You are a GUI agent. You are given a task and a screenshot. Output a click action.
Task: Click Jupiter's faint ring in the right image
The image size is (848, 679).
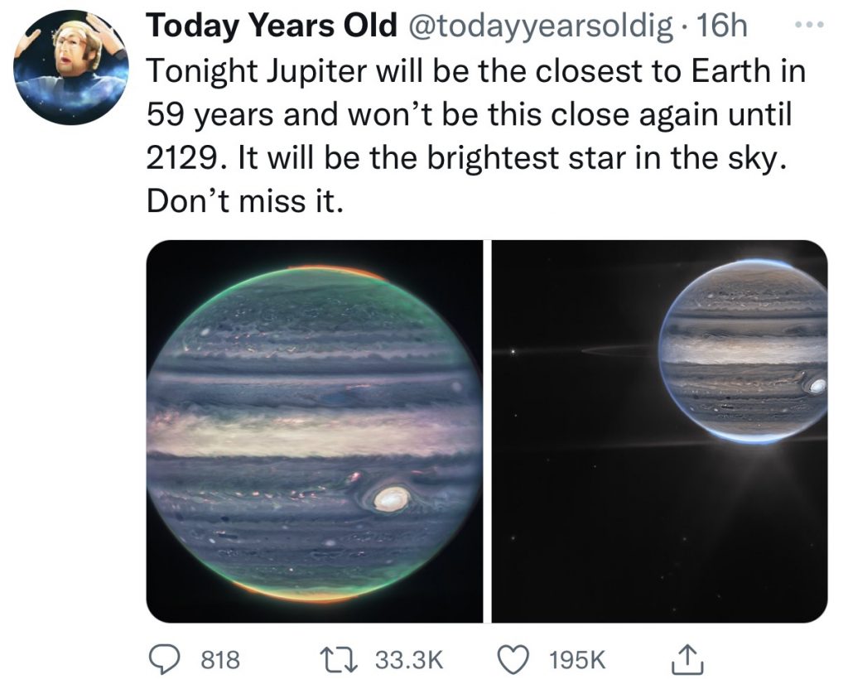[617, 350]
